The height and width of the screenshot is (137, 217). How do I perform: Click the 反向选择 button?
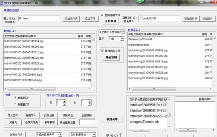point(49,115)
